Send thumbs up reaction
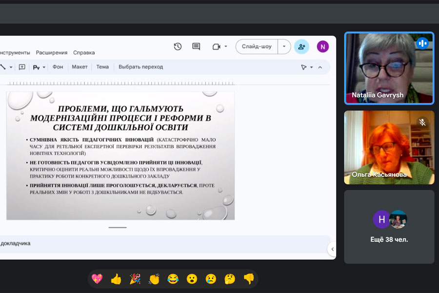The width and height of the screenshot is (439, 293). (116, 279)
